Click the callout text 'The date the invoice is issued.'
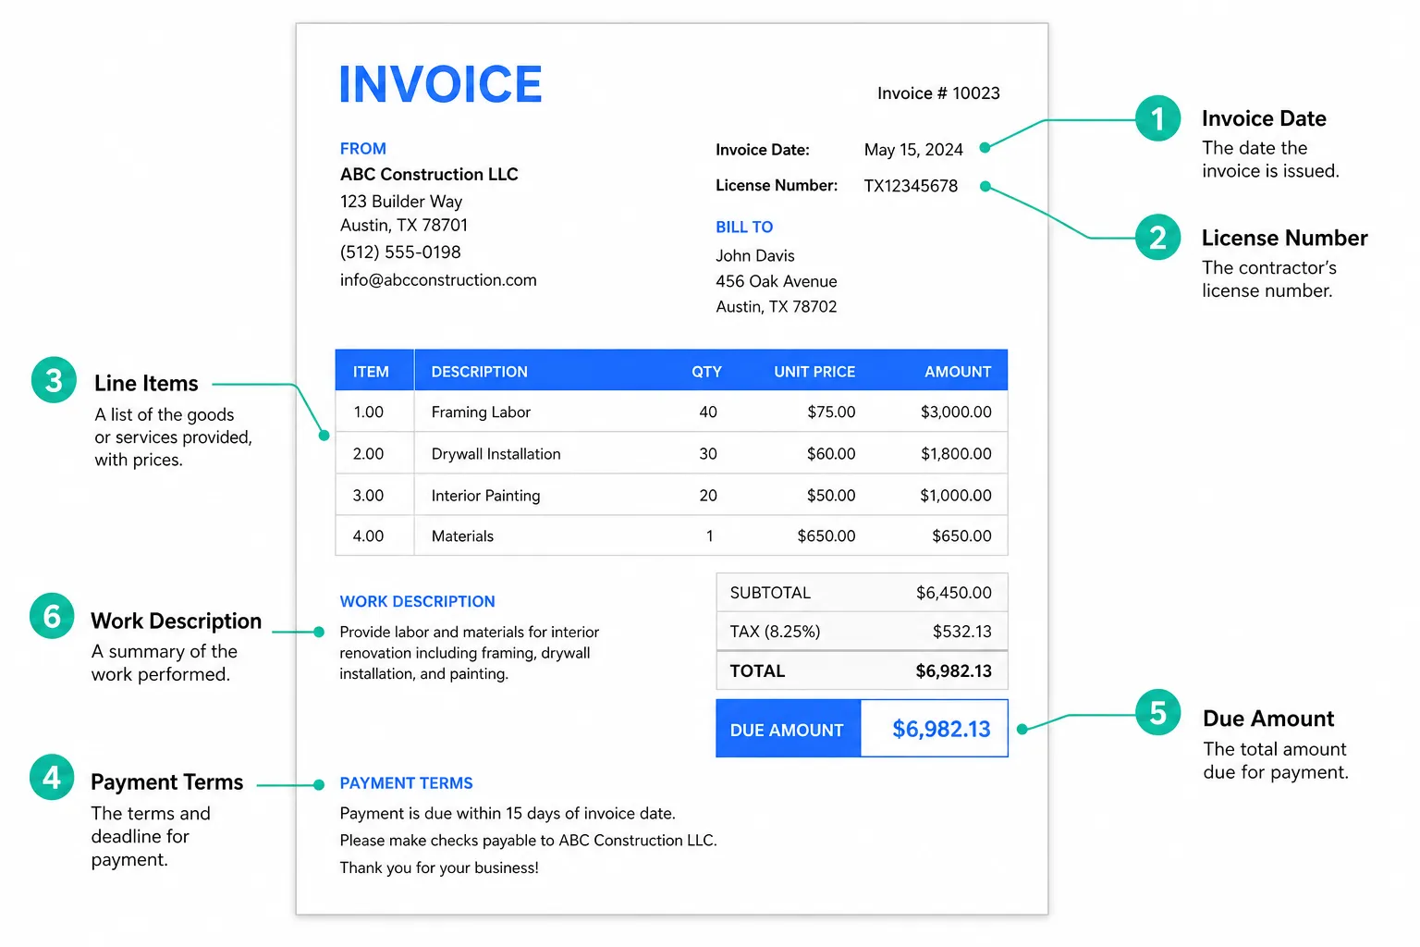 [1270, 160]
